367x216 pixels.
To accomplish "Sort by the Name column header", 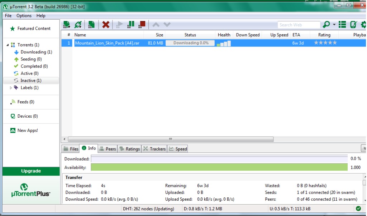I will [x=108, y=35].
